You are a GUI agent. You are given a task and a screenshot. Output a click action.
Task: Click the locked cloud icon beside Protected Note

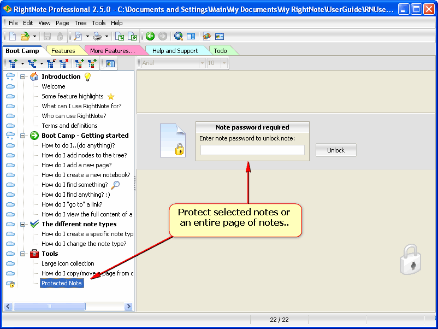[x=10, y=284]
